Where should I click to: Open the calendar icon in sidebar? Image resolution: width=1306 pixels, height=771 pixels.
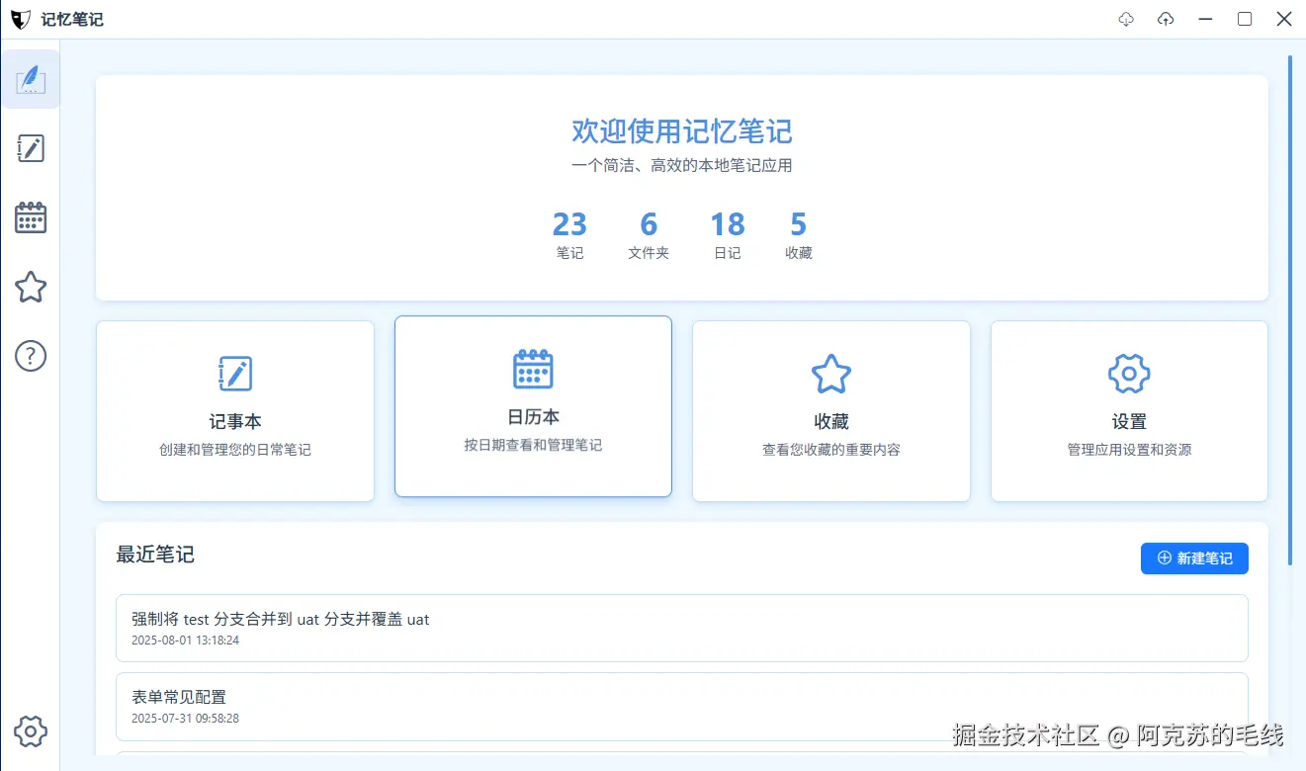pos(31,217)
